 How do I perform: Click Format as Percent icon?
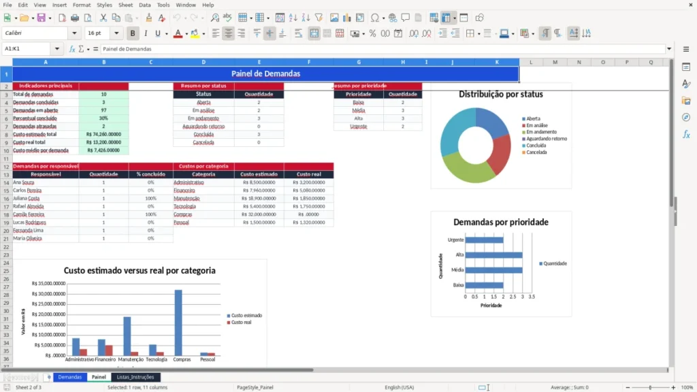click(372, 33)
